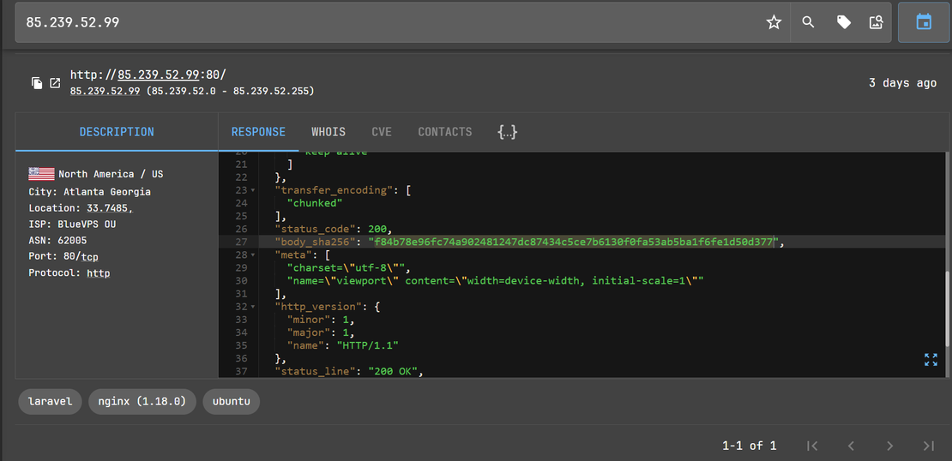The image size is (952, 461).
Task: Expand response viewer to fullscreen
Action: [931, 360]
